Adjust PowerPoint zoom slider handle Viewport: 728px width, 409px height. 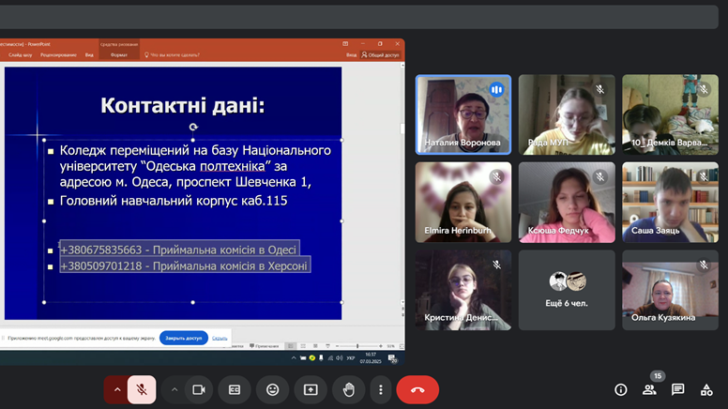(x=357, y=346)
